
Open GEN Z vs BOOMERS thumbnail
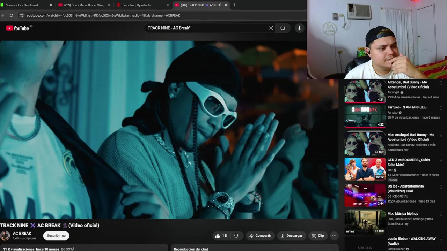(365, 169)
